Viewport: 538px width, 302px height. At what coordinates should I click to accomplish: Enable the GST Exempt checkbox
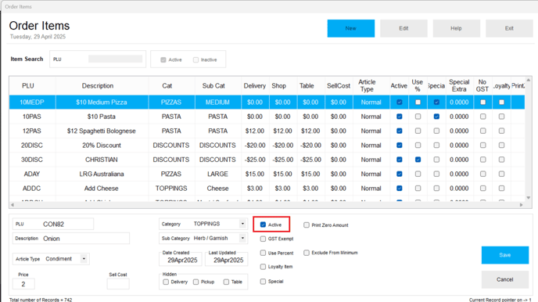point(263,239)
